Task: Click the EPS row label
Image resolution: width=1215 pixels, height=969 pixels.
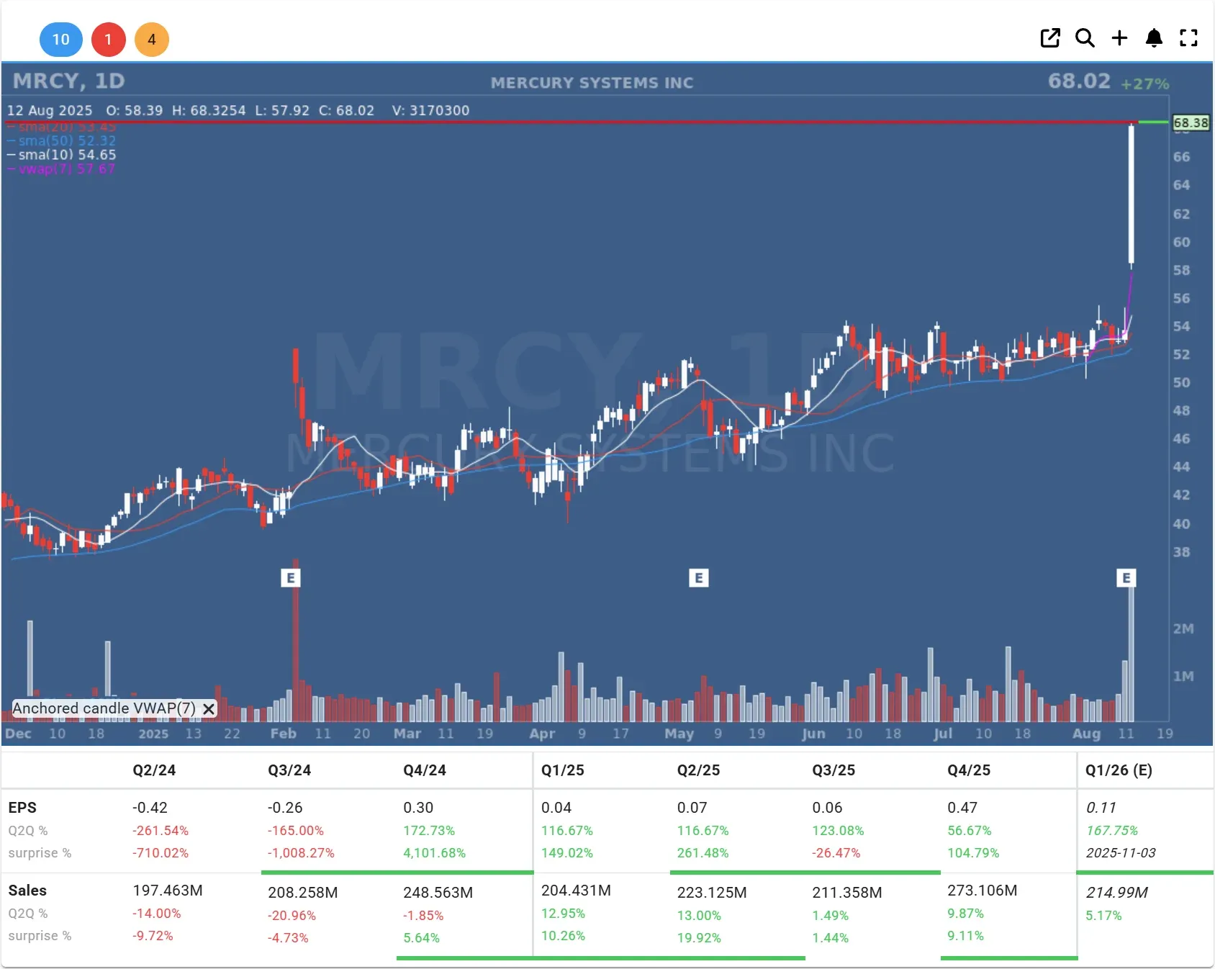Action: [x=22, y=808]
